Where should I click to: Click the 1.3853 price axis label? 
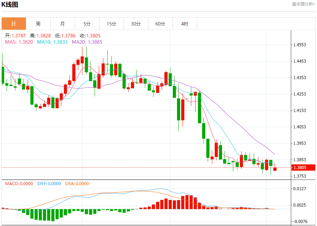pyautogui.click(x=300, y=160)
